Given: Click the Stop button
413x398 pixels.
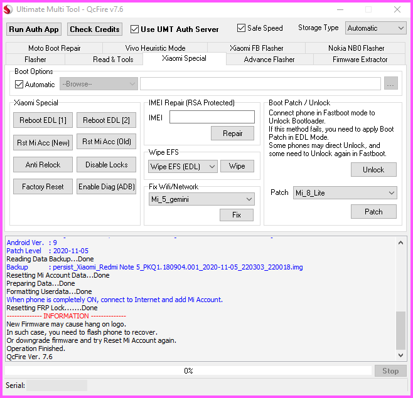Looking at the screenshot, I should pyautogui.click(x=390, y=371).
